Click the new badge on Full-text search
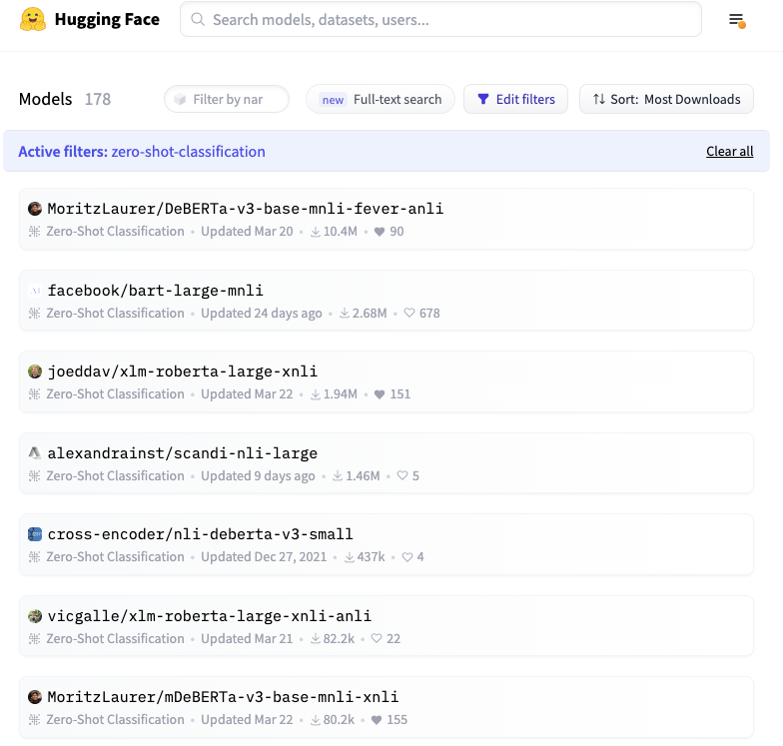Viewport: 783px width, 746px height. [333, 100]
